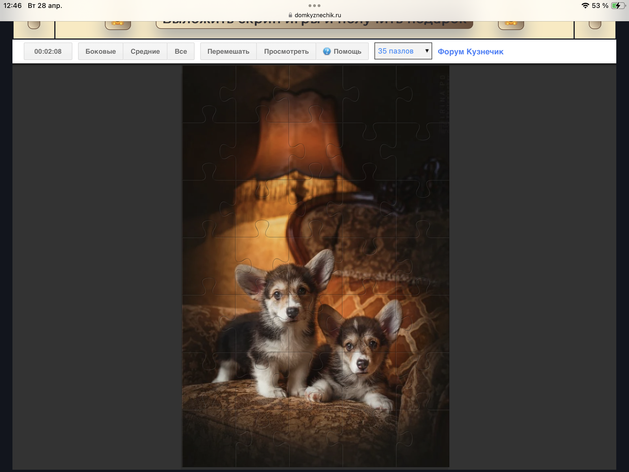
Task: Tap the three-dots multitasking icon at top
Action: 314,6
